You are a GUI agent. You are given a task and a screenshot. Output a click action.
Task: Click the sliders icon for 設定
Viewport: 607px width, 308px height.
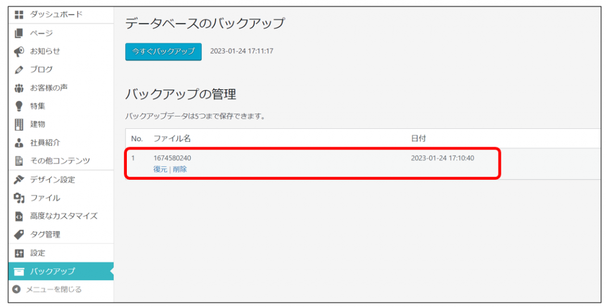pyautogui.click(x=18, y=253)
